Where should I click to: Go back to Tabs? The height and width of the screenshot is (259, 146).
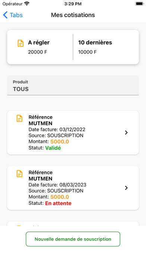13,15
